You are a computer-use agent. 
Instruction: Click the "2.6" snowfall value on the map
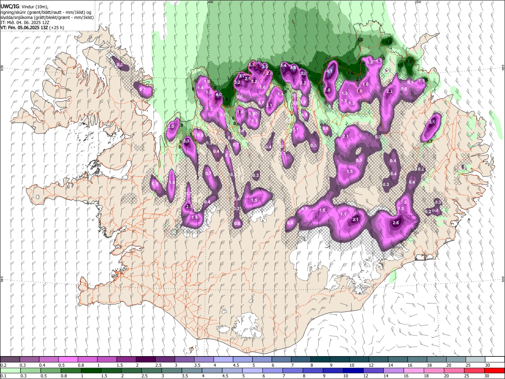(397, 223)
